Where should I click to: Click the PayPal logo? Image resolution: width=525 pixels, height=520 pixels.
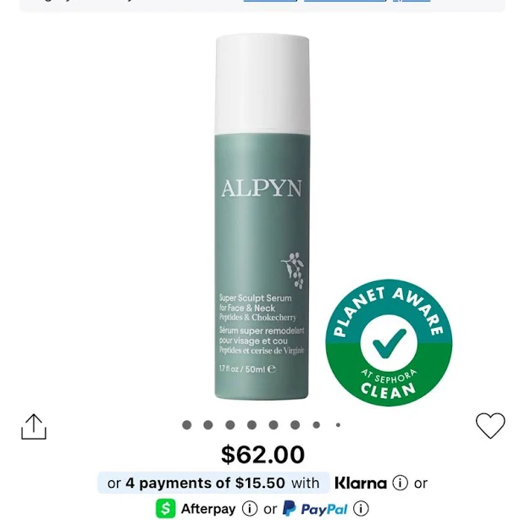pos(315,509)
